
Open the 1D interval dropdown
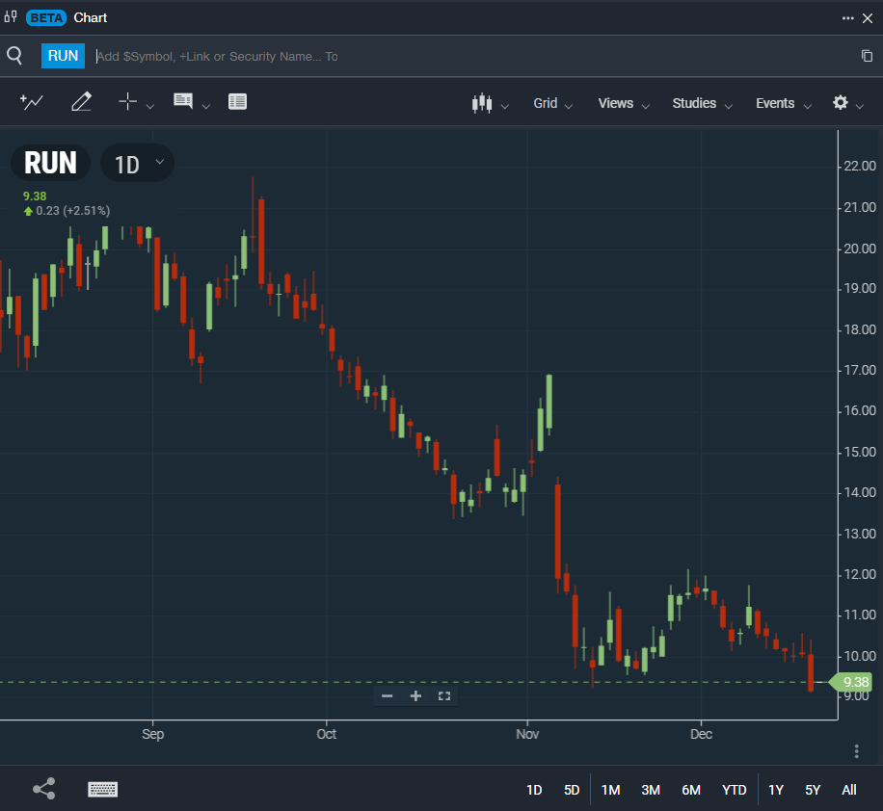[138, 164]
